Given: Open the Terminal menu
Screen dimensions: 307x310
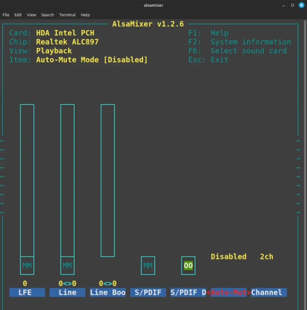Looking at the screenshot, I should [x=67, y=15].
